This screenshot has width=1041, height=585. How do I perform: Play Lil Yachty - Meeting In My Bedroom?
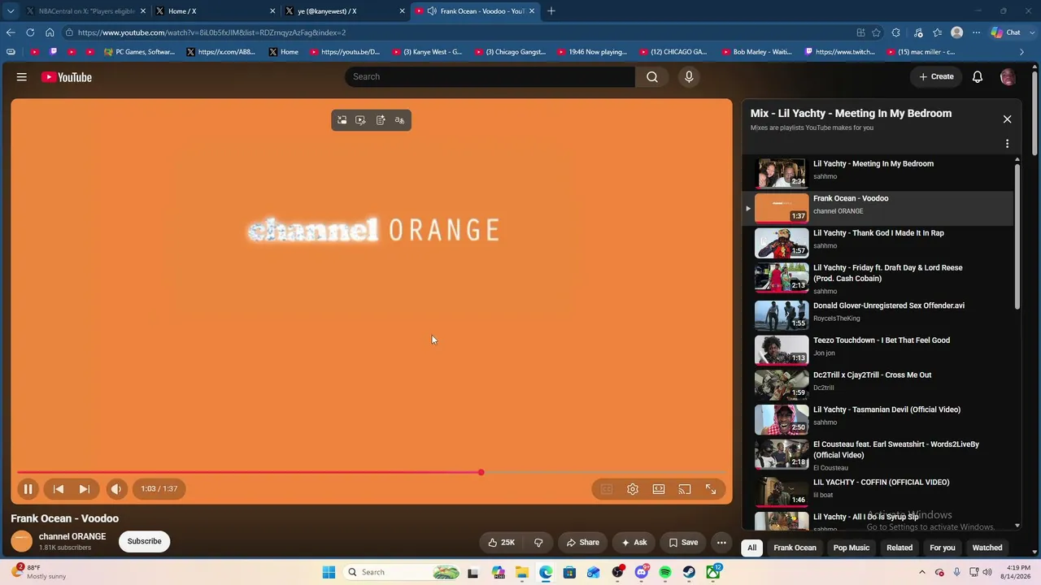pyautogui.click(x=878, y=172)
